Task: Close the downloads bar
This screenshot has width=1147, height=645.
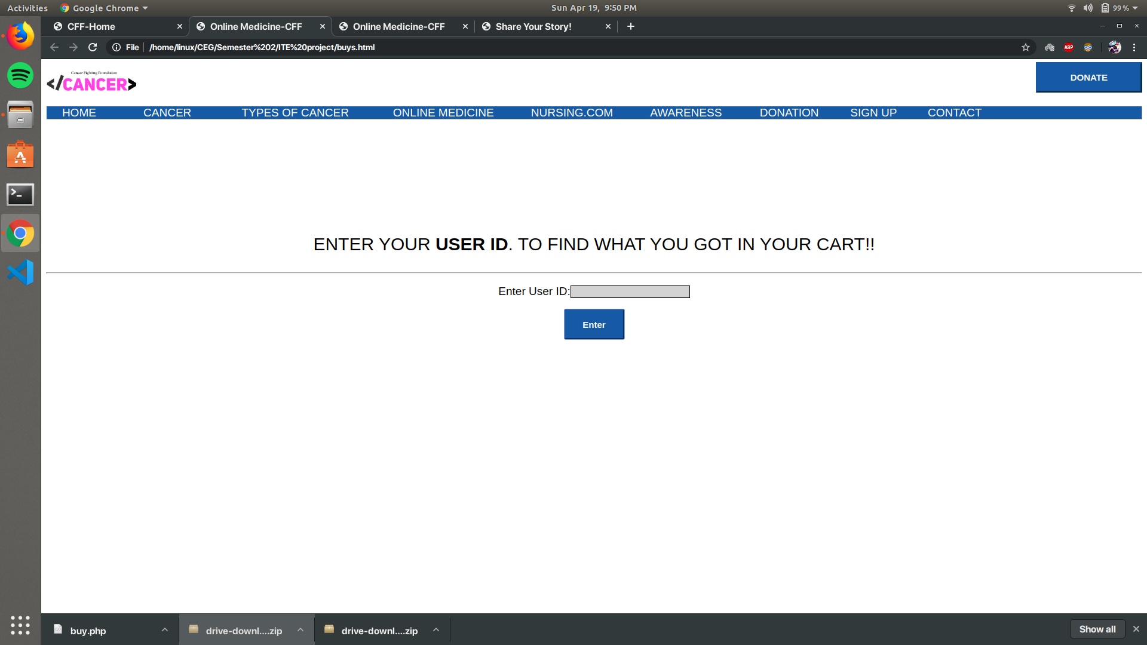Action: (1136, 629)
